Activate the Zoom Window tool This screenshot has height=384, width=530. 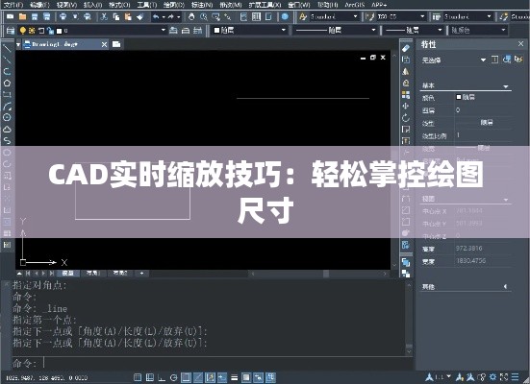(215, 16)
